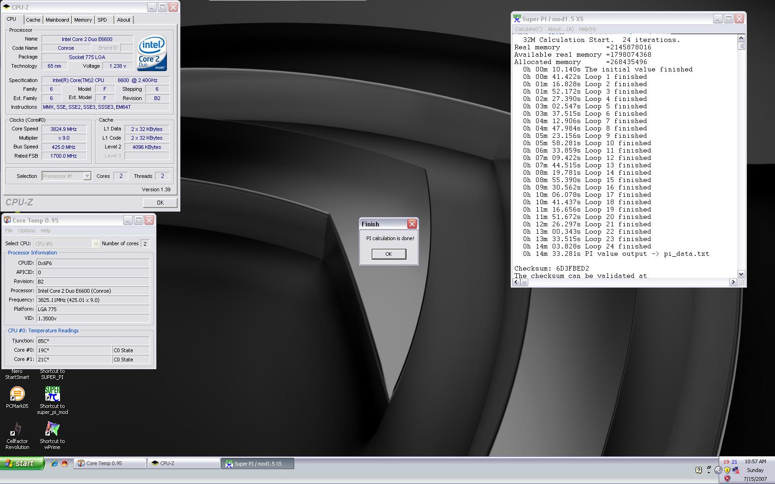Switch to the Memory tab in CPU-Z
Image resolution: width=775 pixels, height=484 pixels.
(83, 20)
